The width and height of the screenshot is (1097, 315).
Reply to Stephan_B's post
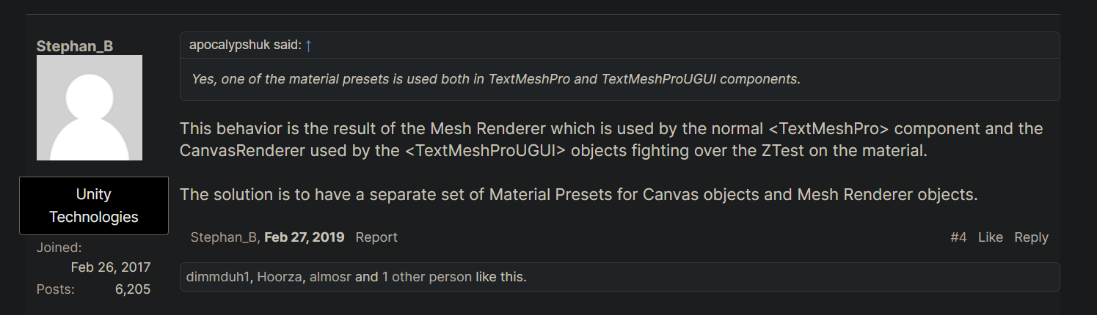tap(1031, 237)
